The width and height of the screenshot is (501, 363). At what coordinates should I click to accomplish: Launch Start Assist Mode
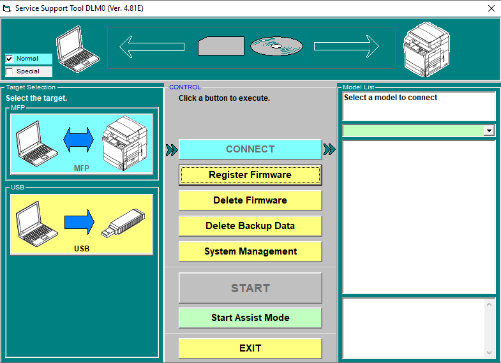point(250,318)
